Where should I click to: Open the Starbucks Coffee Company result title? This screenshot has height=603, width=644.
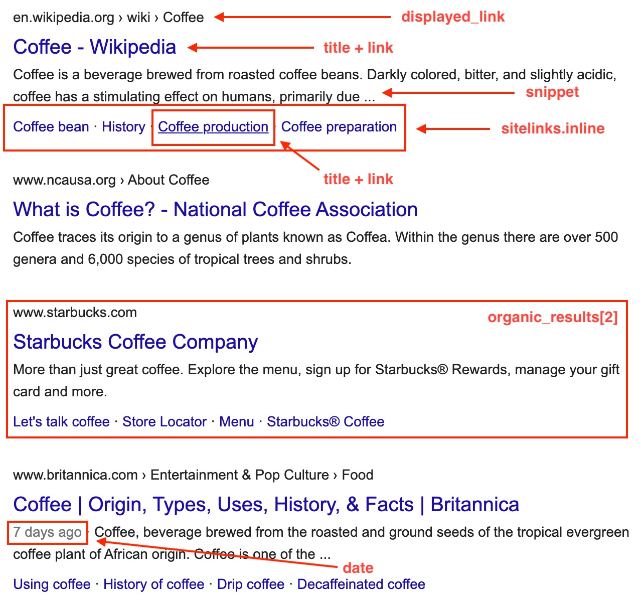135,342
